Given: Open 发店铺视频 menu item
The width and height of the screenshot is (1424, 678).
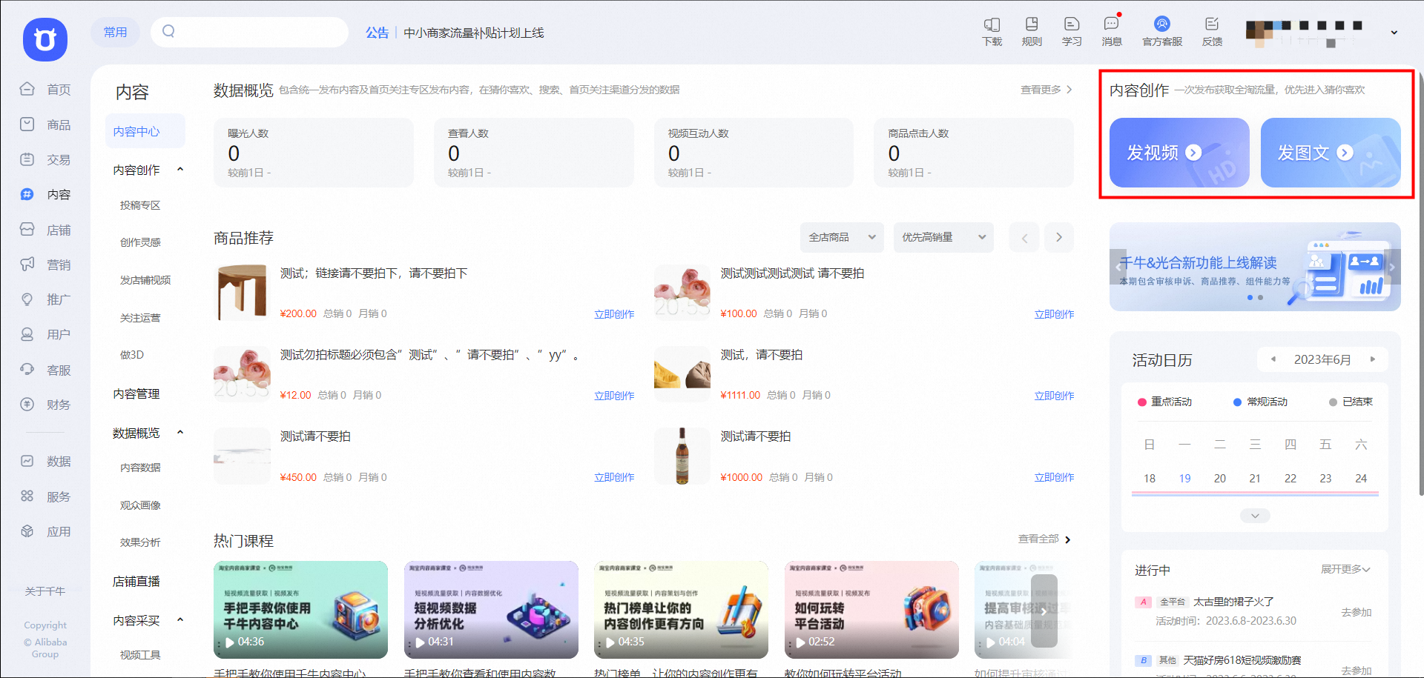Looking at the screenshot, I should tap(145, 280).
